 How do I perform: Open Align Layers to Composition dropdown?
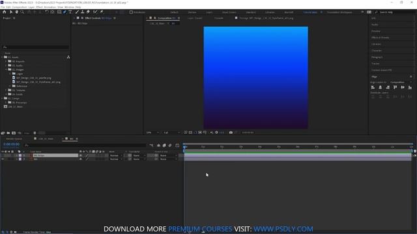[401, 83]
